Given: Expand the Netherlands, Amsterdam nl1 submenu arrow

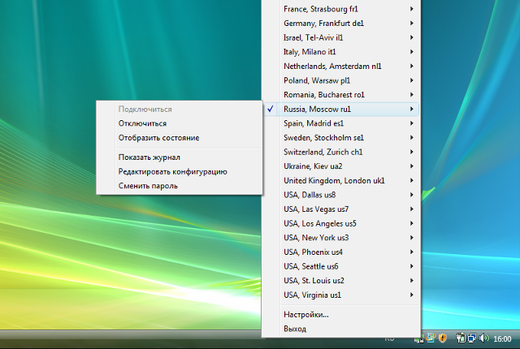Looking at the screenshot, I should 412,67.
